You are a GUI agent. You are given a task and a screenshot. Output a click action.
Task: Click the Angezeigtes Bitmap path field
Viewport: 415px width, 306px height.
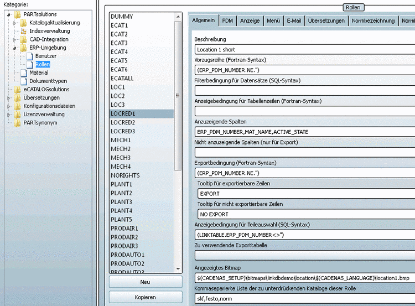[305, 278]
